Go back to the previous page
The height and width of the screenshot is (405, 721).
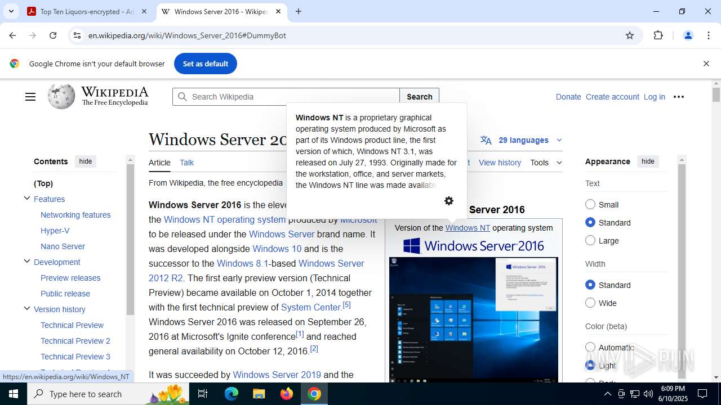(x=12, y=35)
